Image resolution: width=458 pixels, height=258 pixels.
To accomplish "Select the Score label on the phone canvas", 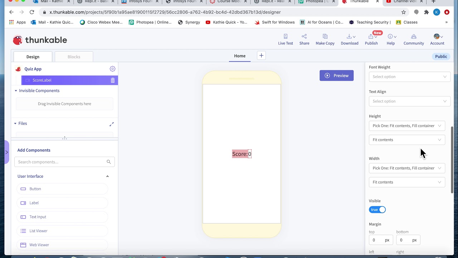I will 240,154.
